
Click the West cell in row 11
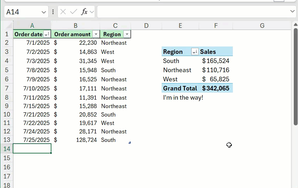tap(116, 123)
